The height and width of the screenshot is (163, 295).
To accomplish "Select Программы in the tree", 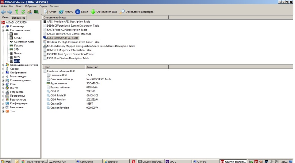I will tap(17, 96).
